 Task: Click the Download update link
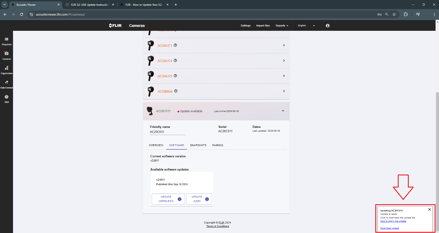click(389, 228)
